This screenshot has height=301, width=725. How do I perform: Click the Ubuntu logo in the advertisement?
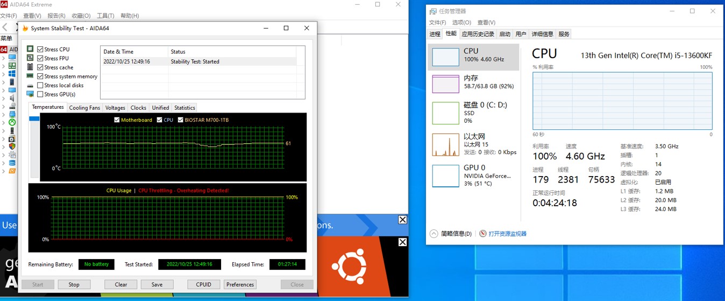pyautogui.click(x=349, y=267)
